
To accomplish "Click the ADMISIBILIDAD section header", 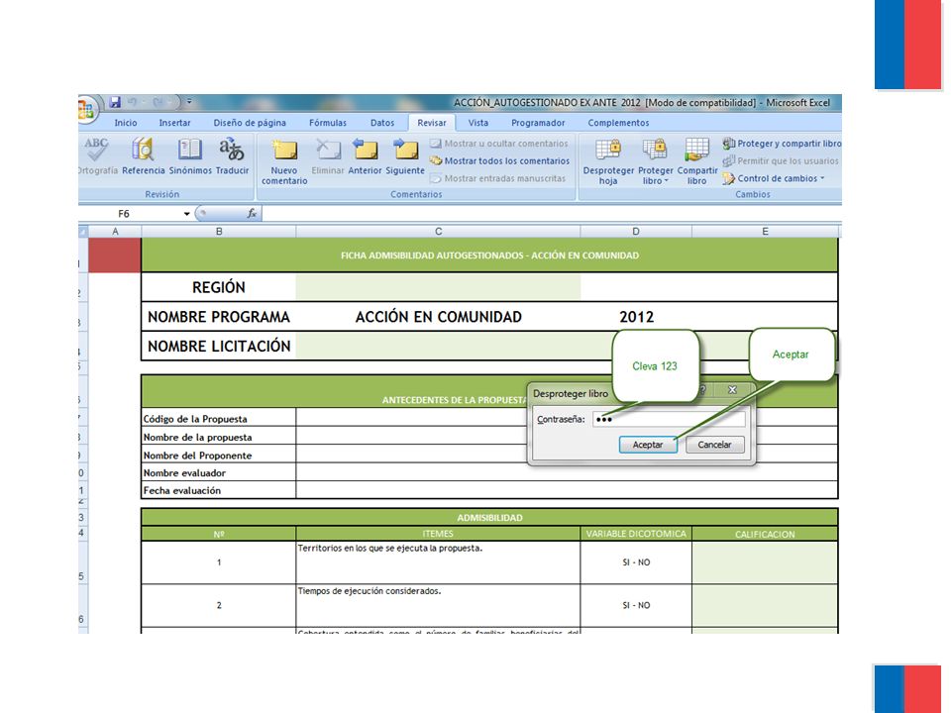I will click(x=489, y=517).
